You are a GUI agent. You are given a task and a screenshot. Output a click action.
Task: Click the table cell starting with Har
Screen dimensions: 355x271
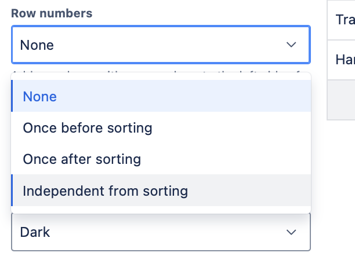[345, 60]
